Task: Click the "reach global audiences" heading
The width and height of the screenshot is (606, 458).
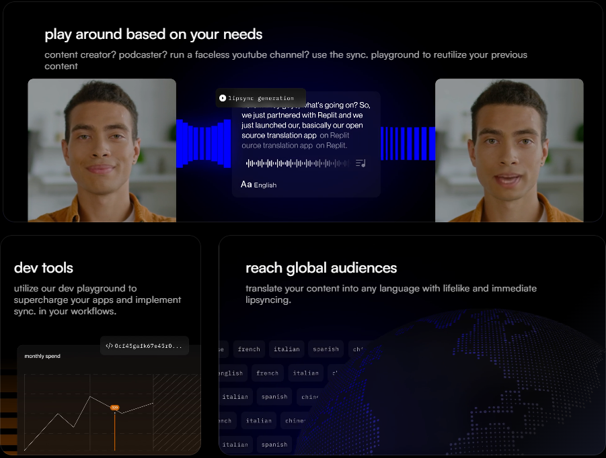Action: tap(321, 268)
